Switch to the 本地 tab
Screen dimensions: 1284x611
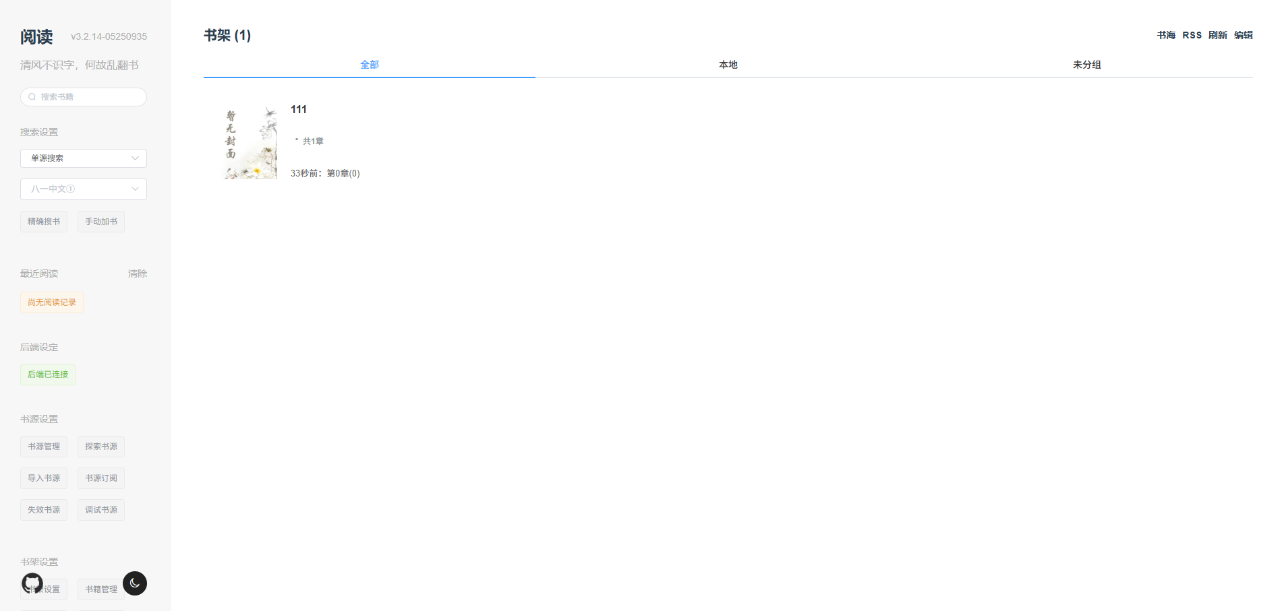click(x=728, y=65)
